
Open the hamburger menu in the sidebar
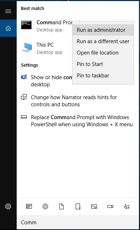coord(8,11)
